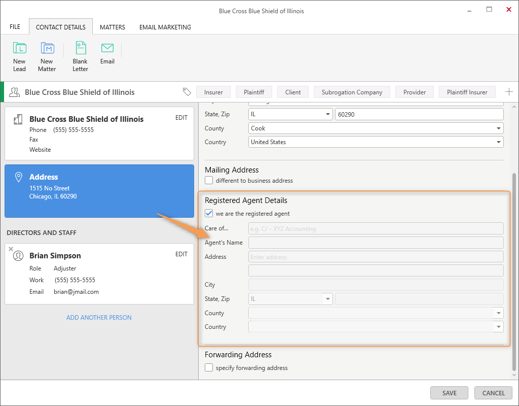
Task: Click the Care of input field
Action: [376, 228]
